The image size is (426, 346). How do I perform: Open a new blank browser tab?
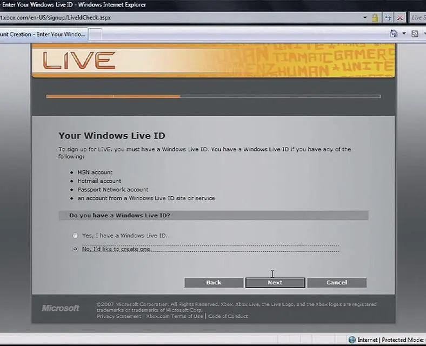coord(96,35)
